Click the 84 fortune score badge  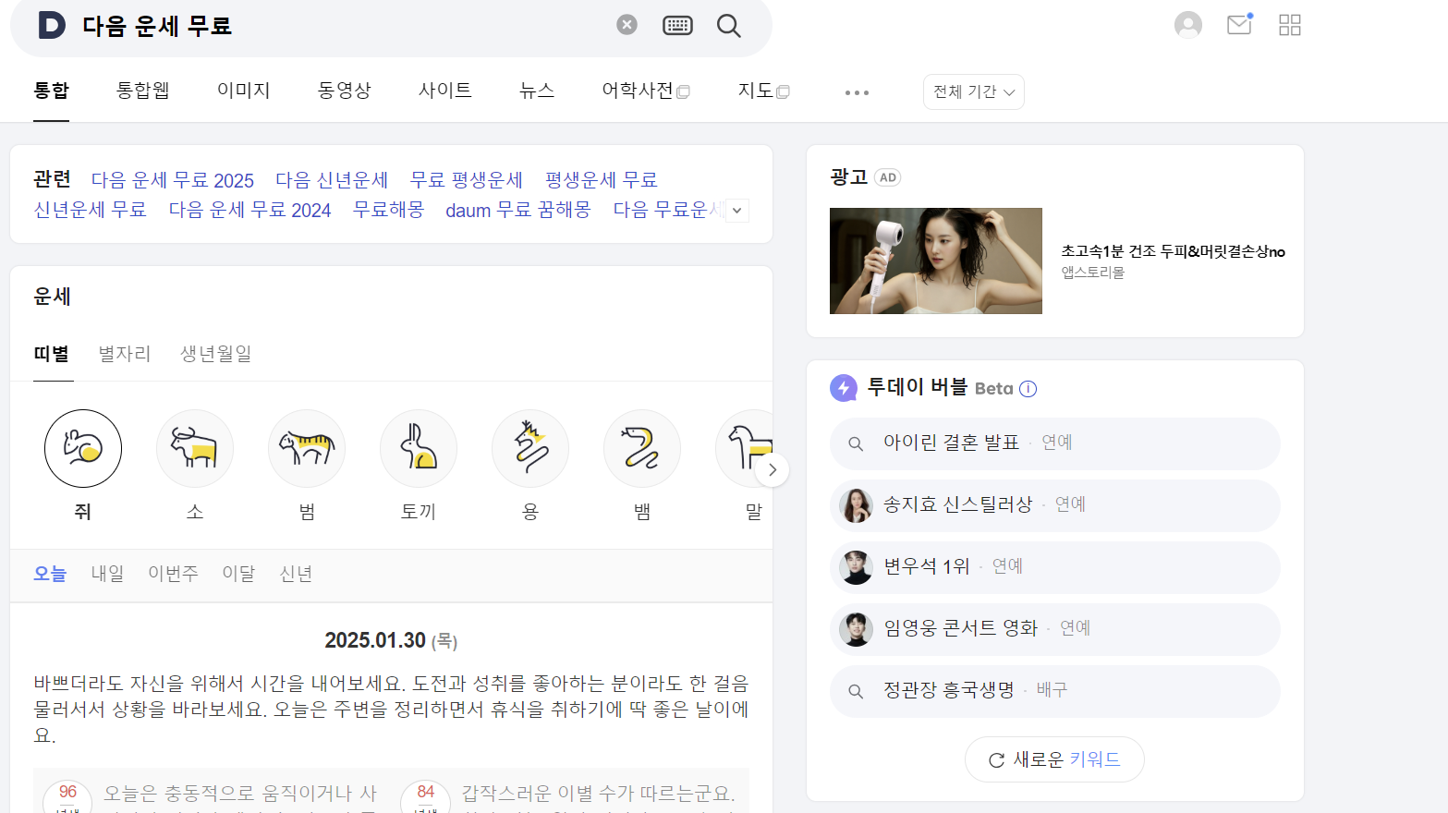[x=425, y=796]
